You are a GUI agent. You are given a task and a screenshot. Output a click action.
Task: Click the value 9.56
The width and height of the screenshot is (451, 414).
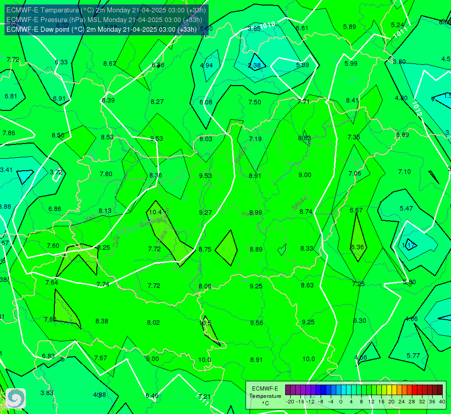click(256, 323)
